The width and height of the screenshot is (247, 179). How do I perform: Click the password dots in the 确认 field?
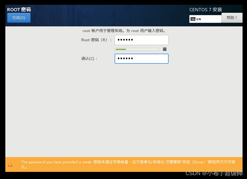(125, 59)
